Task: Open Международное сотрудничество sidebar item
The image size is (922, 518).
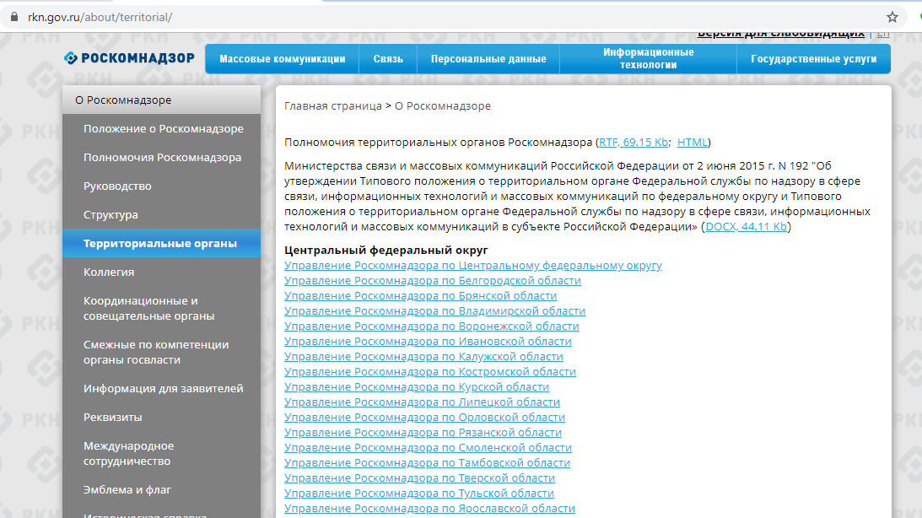Action: click(x=162, y=453)
